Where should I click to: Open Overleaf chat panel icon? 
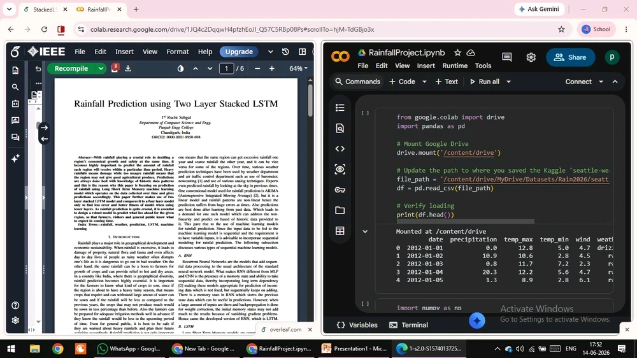15,138
